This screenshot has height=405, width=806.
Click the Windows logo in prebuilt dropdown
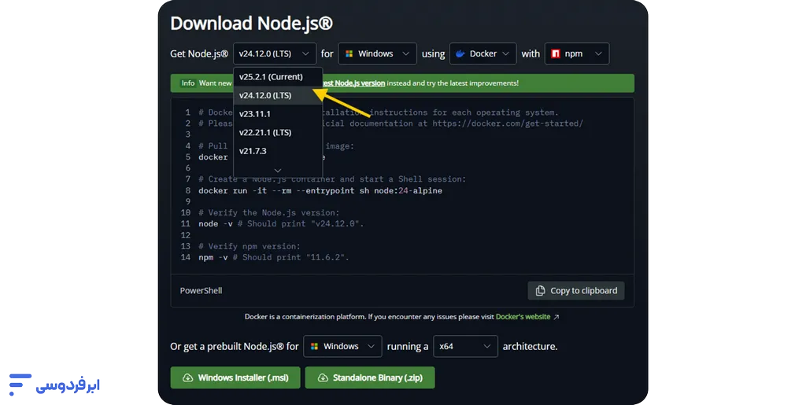pyautogui.click(x=315, y=347)
